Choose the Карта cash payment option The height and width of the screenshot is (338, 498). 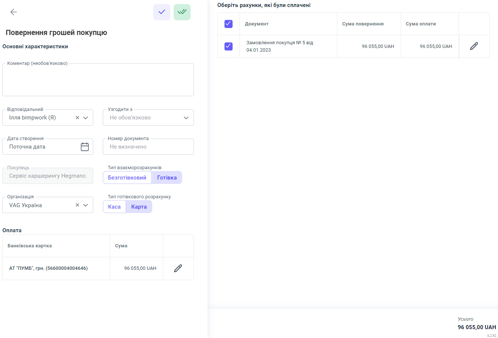point(139,207)
